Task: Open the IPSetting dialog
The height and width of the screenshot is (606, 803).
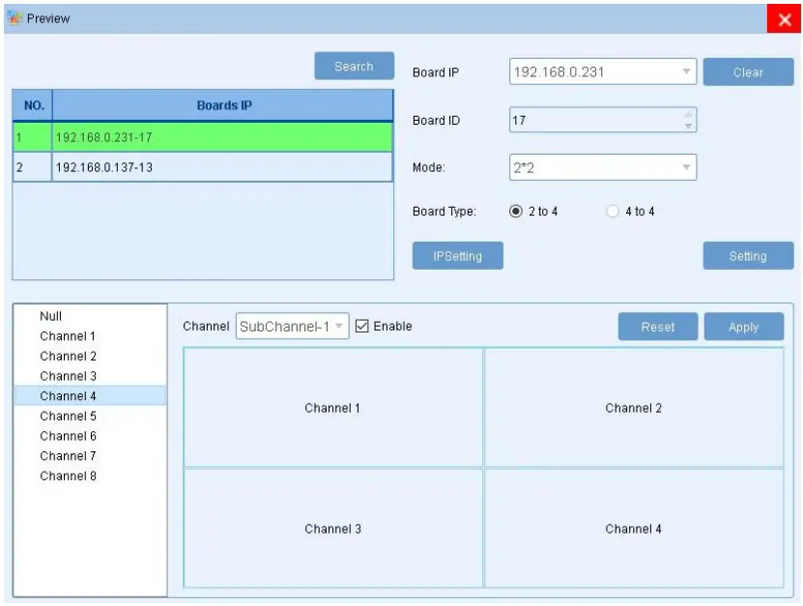Action: [x=457, y=255]
